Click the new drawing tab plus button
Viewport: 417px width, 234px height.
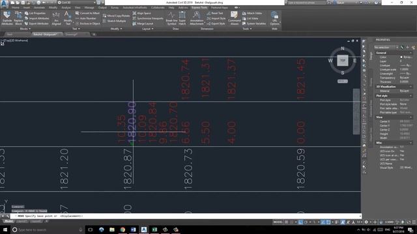[x=94, y=34]
